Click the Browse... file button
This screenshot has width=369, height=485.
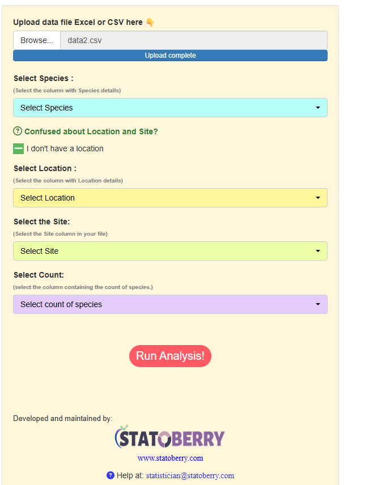[37, 40]
